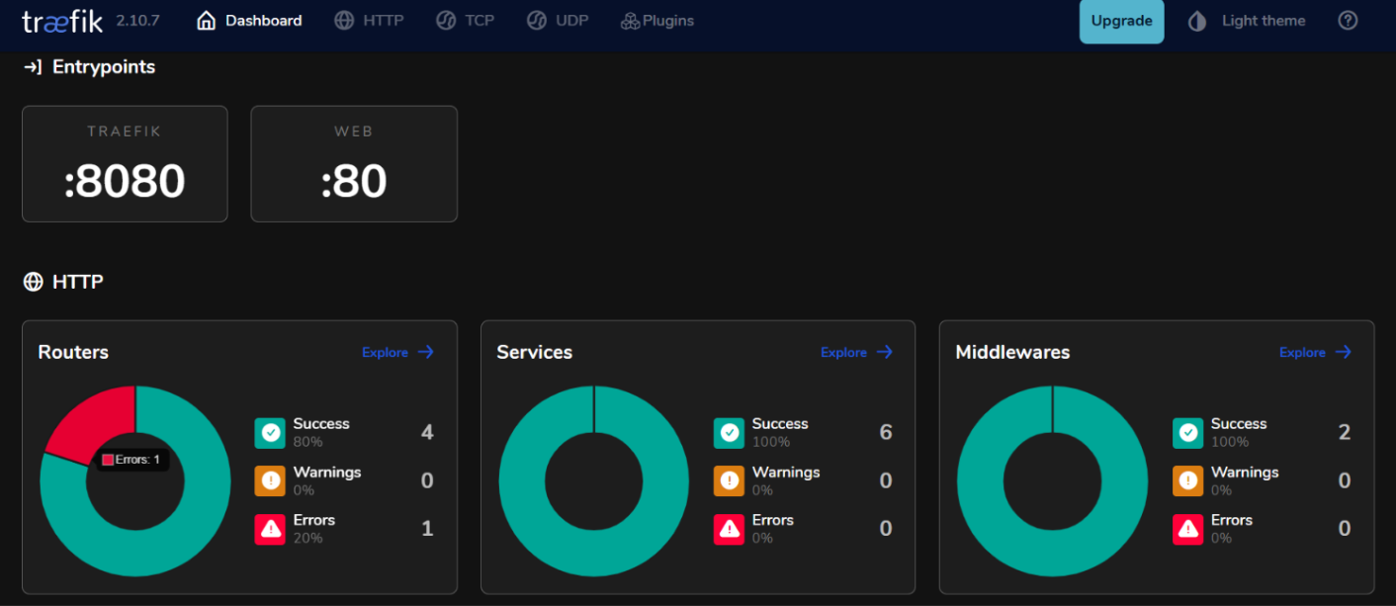Select the WEB :80 entrypoint card
This screenshot has height=606, width=1396.
(x=354, y=164)
